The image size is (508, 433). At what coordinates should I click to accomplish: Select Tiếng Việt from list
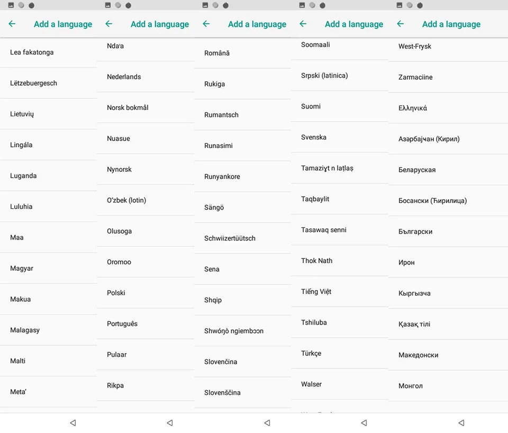[x=340, y=292]
